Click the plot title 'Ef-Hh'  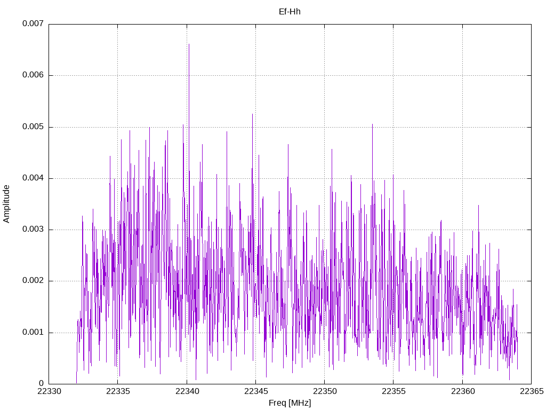290,12
